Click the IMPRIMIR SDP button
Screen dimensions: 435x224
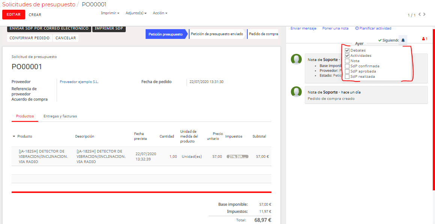click(x=109, y=28)
